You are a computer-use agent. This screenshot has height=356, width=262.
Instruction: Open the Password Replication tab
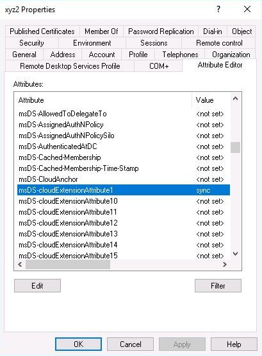(x=161, y=31)
